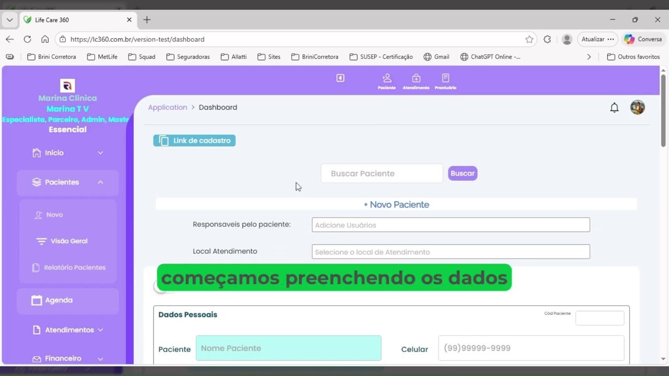This screenshot has width=669, height=376.
Task: Click the Nome Paciente field
Action: (289, 348)
